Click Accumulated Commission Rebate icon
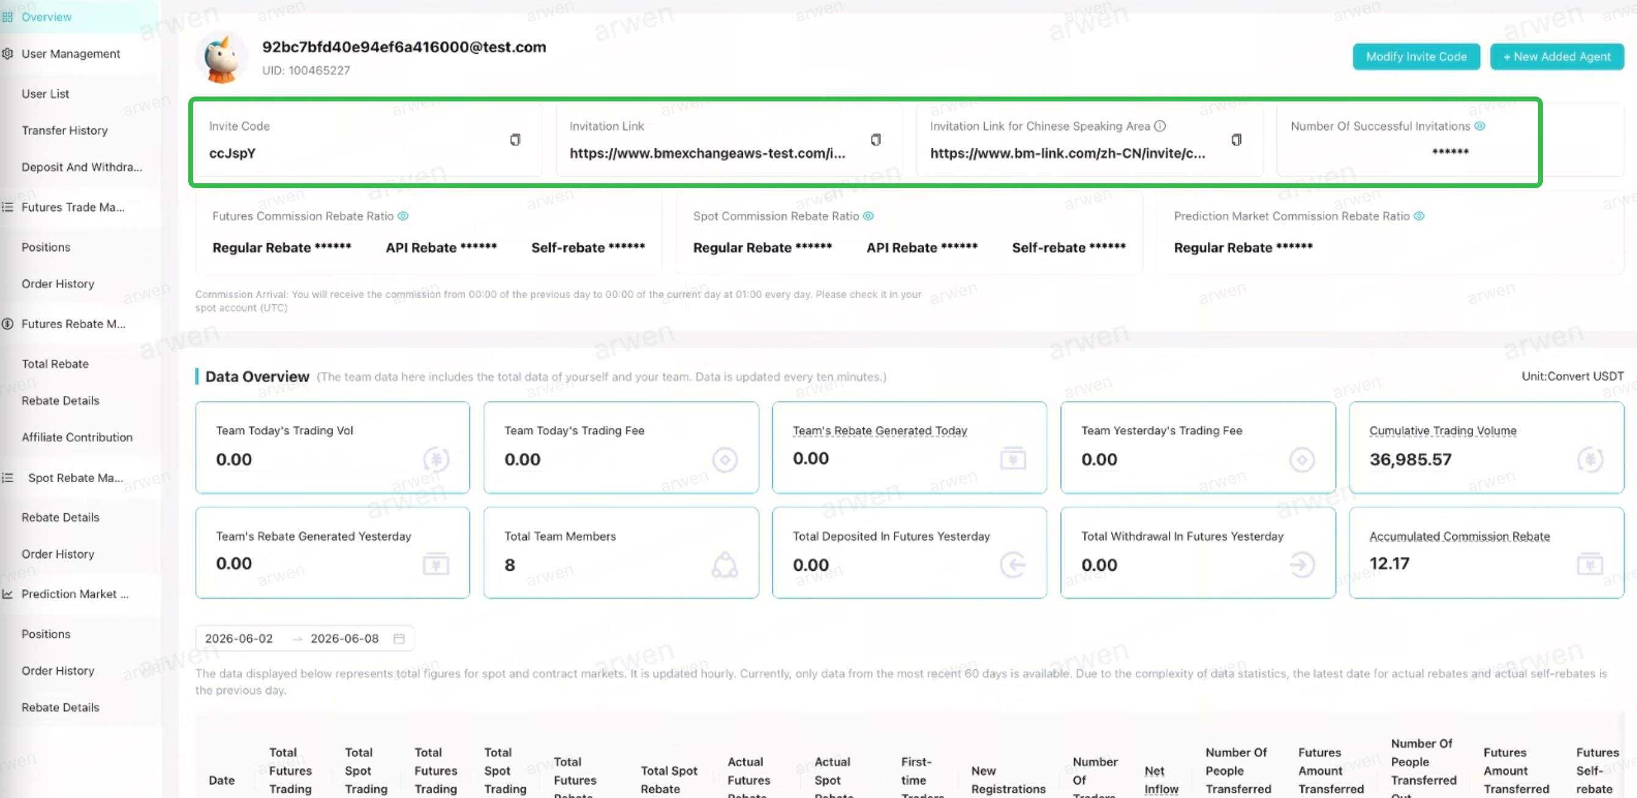This screenshot has height=798, width=1637. [1590, 563]
